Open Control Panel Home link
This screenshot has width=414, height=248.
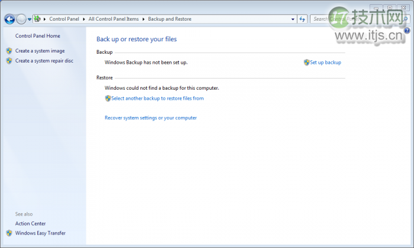(x=37, y=36)
